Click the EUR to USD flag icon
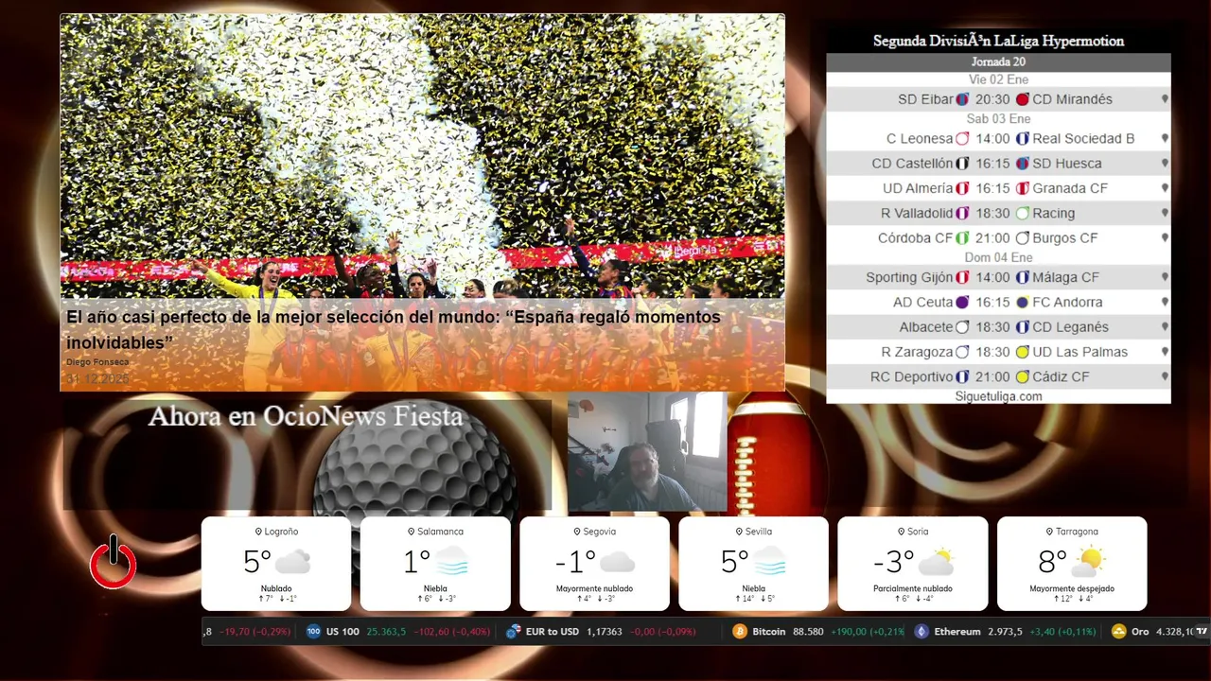1211x681 pixels. click(514, 631)
